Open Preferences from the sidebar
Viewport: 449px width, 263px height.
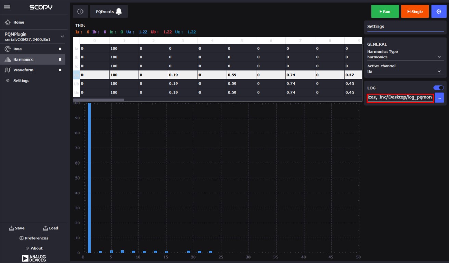coord(34,238)
